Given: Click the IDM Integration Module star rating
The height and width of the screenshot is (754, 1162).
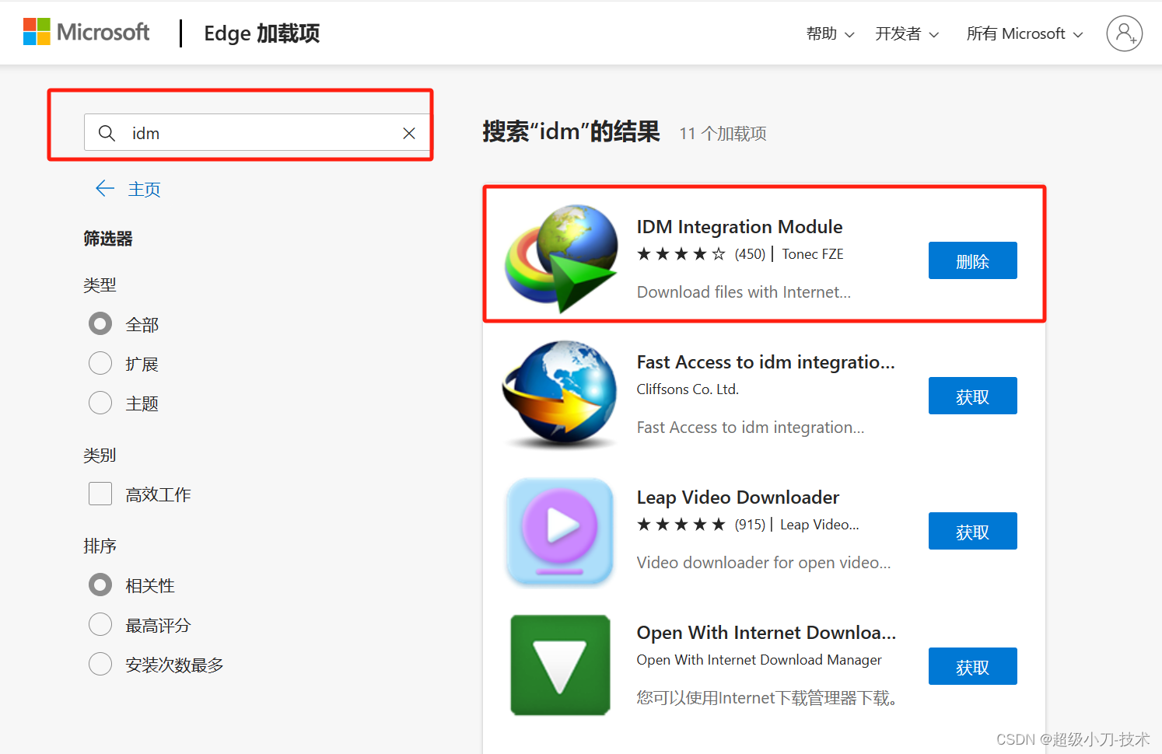Looking at the screenshot, I should pos(681,254).
